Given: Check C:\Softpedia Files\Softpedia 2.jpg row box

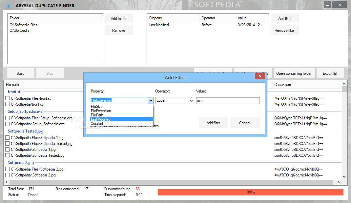Looking at the screenshot, I should 8,169.
